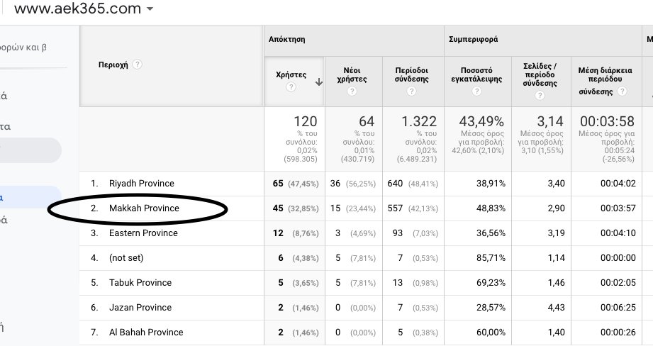Click help icon next to Περιοχή header
Image resolution: width=653 pixels, height=346 pixels.
tap(137, 65)
